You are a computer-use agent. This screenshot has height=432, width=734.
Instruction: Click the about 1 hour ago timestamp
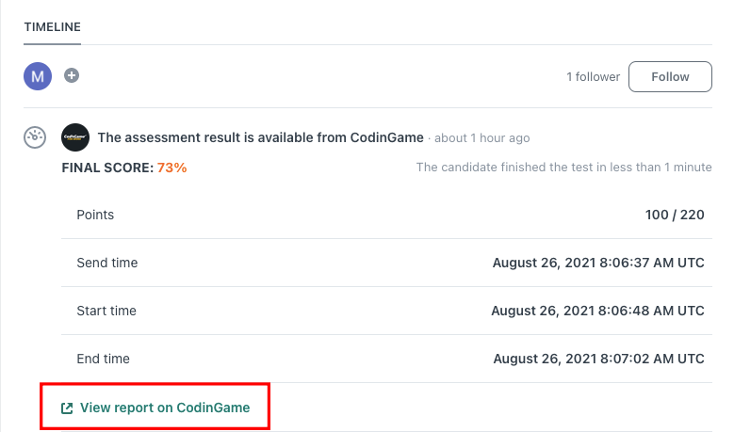click(x=481, y=138)
